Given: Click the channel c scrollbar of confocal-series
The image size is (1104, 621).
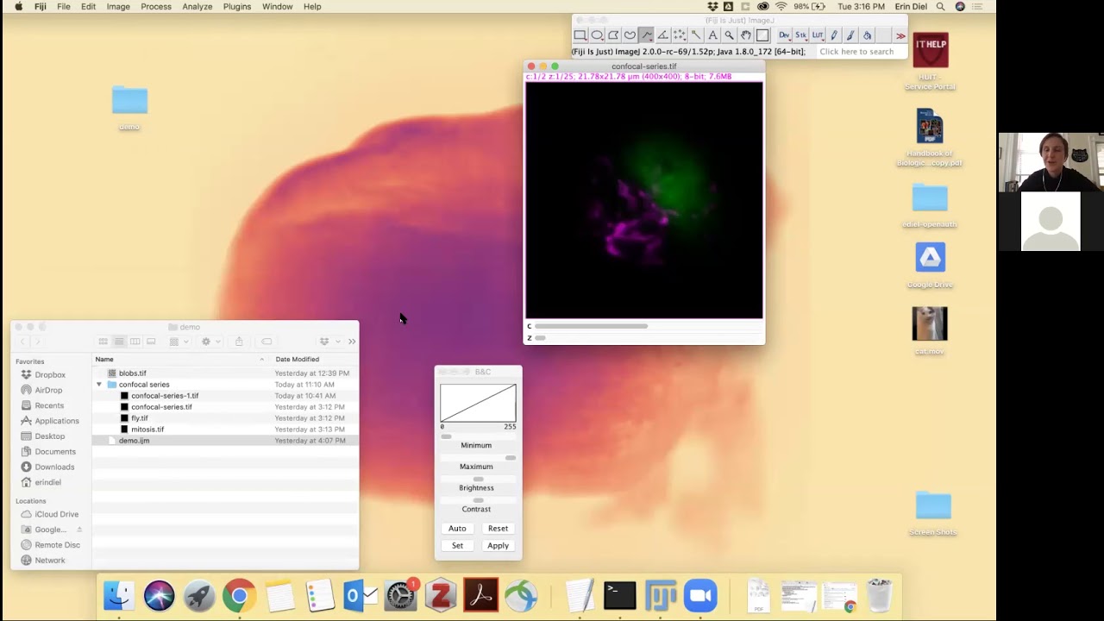Looking at the screenshot, I should point(648,326).
